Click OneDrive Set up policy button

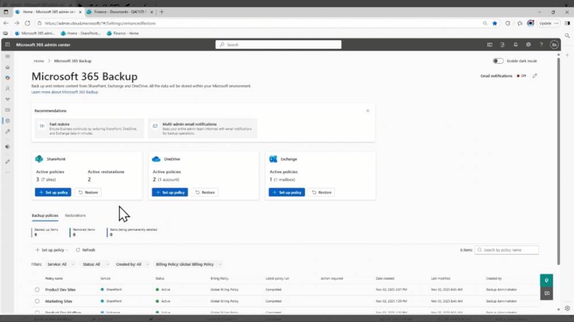tap(170, 192)
